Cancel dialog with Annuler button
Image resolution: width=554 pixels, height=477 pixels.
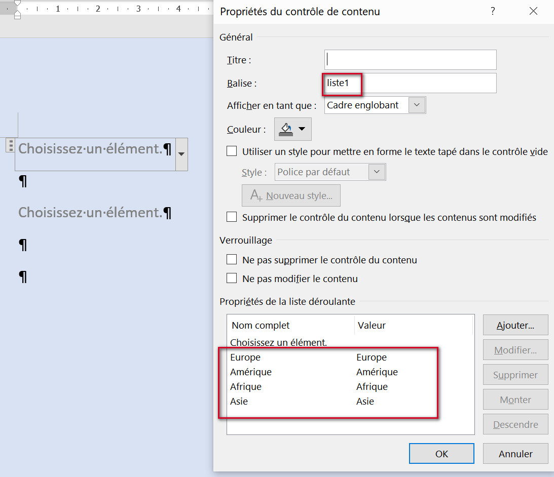pos(515,454)
